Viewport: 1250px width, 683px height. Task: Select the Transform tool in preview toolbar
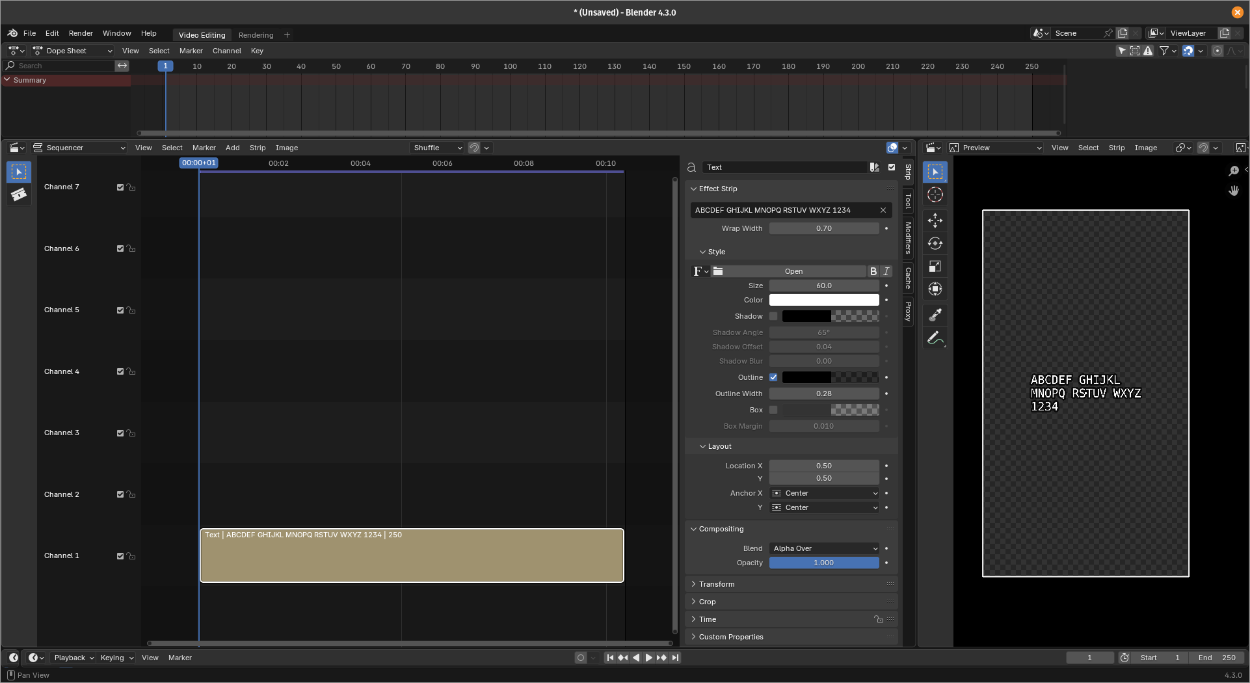[935, 289]
